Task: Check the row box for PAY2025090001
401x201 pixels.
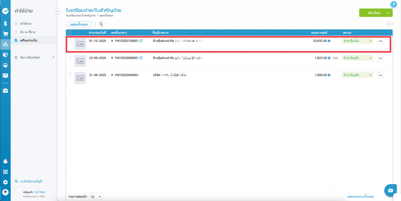Action: click(x=70, y=58)
